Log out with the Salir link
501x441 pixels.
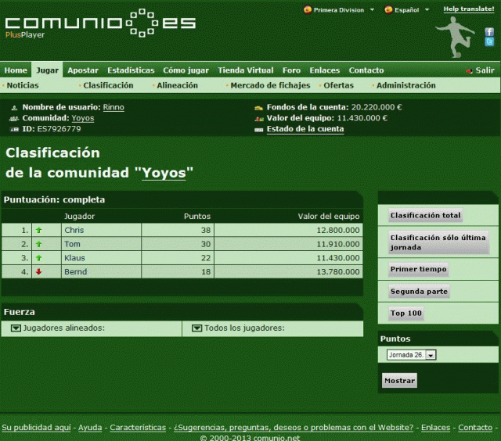pos(485,70)
